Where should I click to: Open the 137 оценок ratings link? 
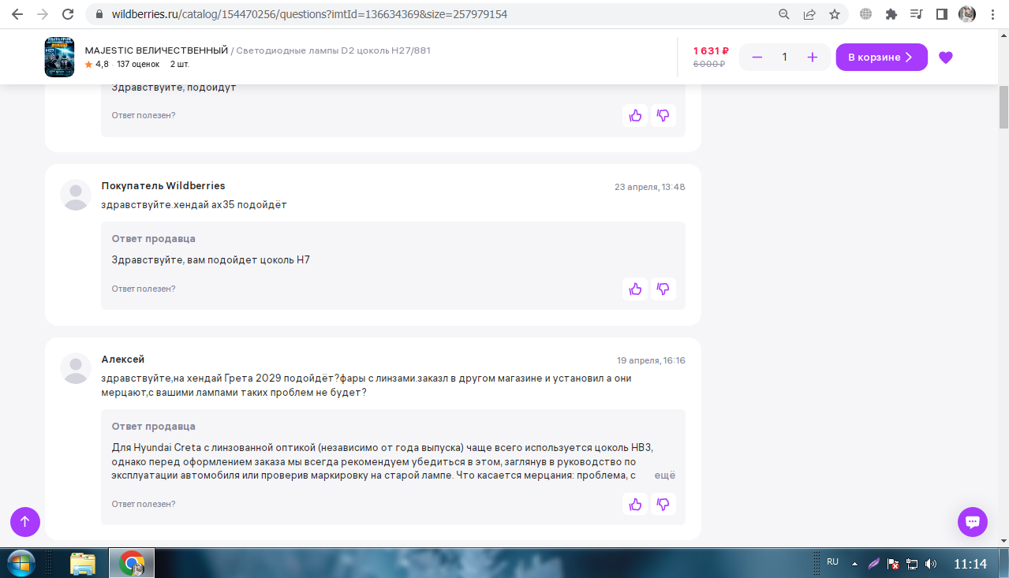point(138,65)
